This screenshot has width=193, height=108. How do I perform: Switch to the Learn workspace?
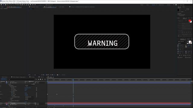pyautogui.click(x=147, y=5)
